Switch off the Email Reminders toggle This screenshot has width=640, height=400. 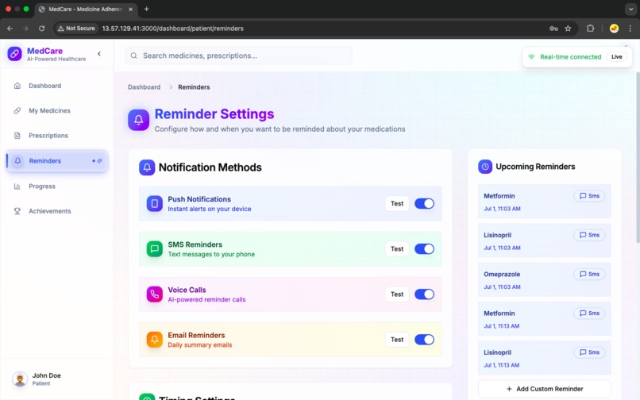[425, 340]
